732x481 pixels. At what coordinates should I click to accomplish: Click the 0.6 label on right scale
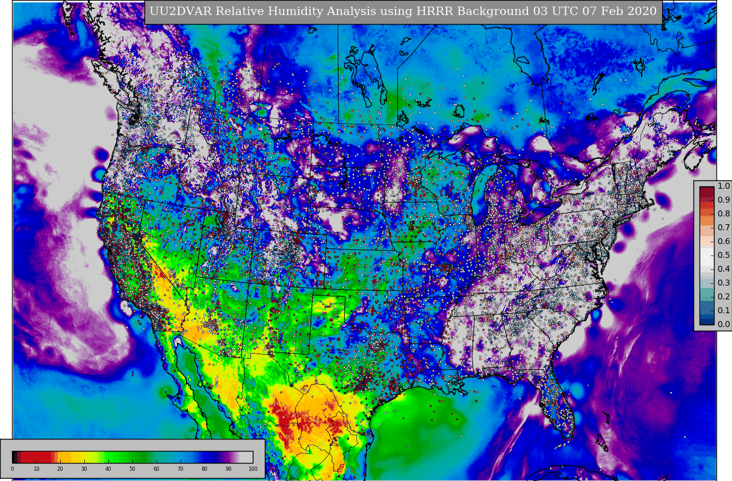[724, 242]
